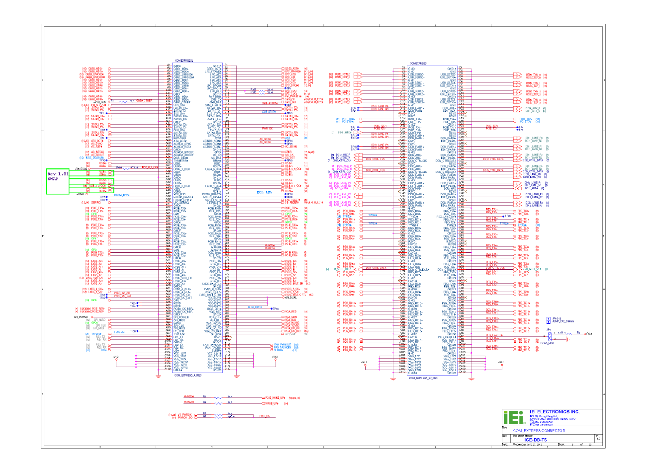Screen dimensions: 653x461
Task: Click the 'USB_6_7_OC#' net label
Action: tap(150, 167)
